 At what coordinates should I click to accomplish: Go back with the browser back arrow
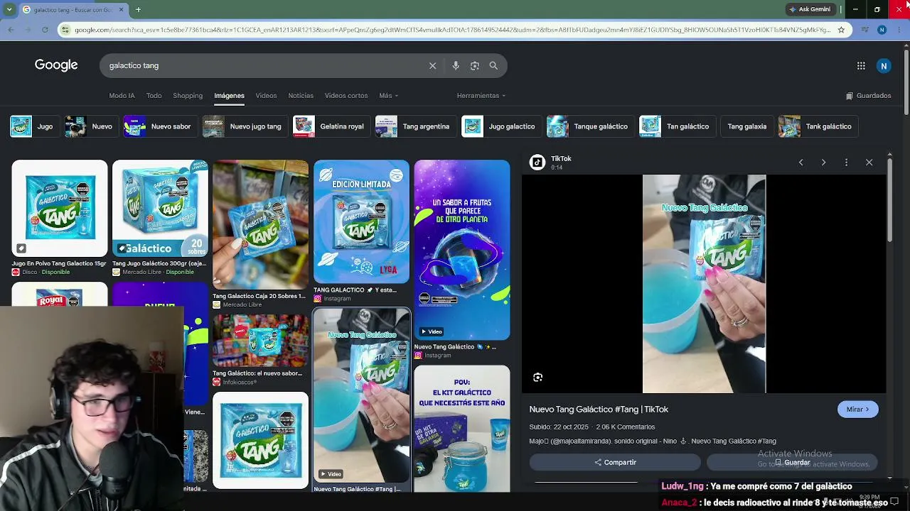[x=11, y=30]
